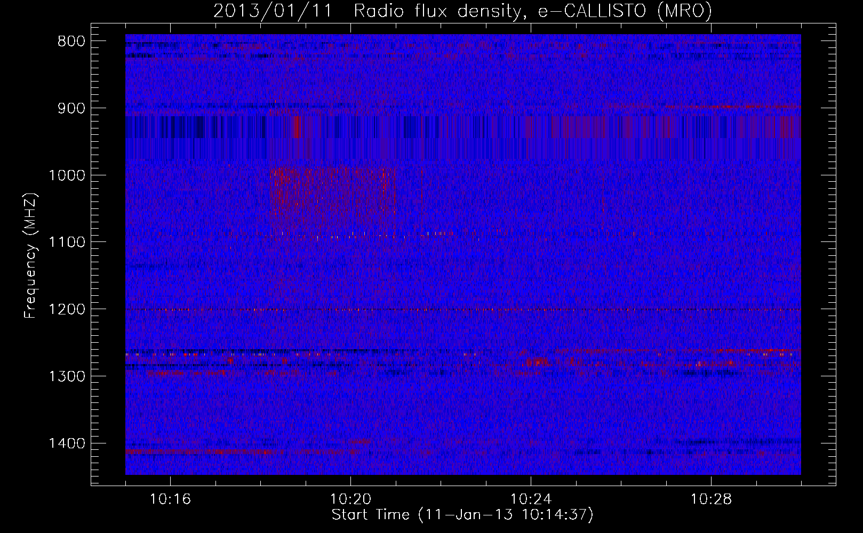Image resolution: width=863 pixels, height=533 pixels.
Task: Select the '1400' frequency tick label
Action: (x=67, y=443)
